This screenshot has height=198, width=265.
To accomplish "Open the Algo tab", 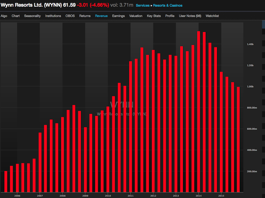I will [4, 16].
